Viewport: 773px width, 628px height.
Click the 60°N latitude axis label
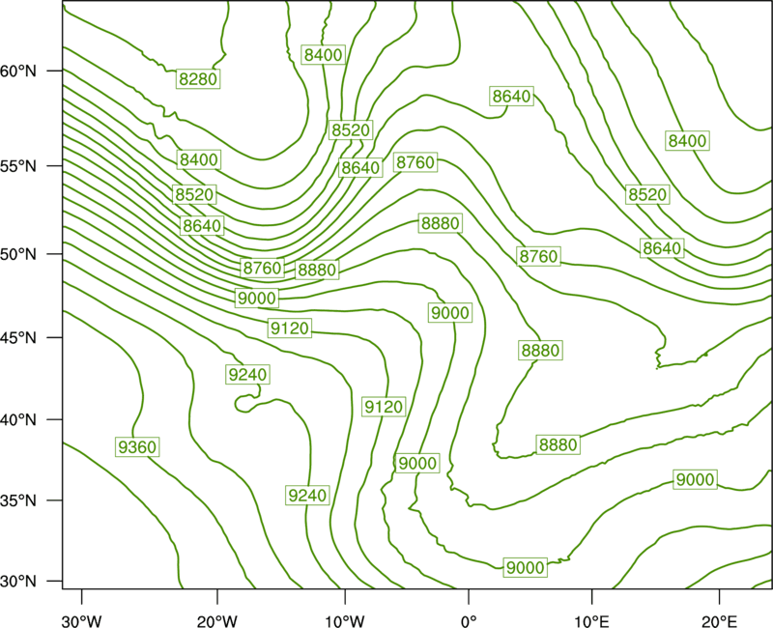coord(18,71)
